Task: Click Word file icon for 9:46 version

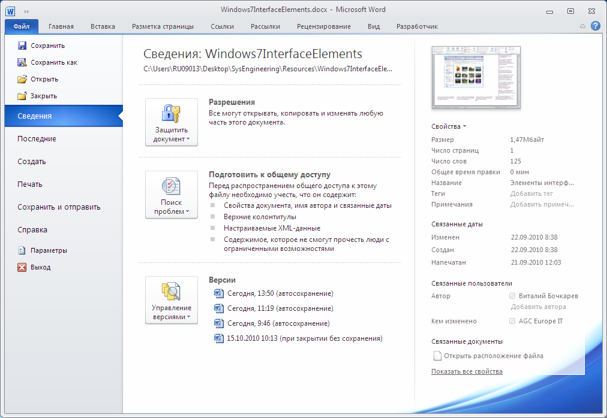Action: click(219, 323)
